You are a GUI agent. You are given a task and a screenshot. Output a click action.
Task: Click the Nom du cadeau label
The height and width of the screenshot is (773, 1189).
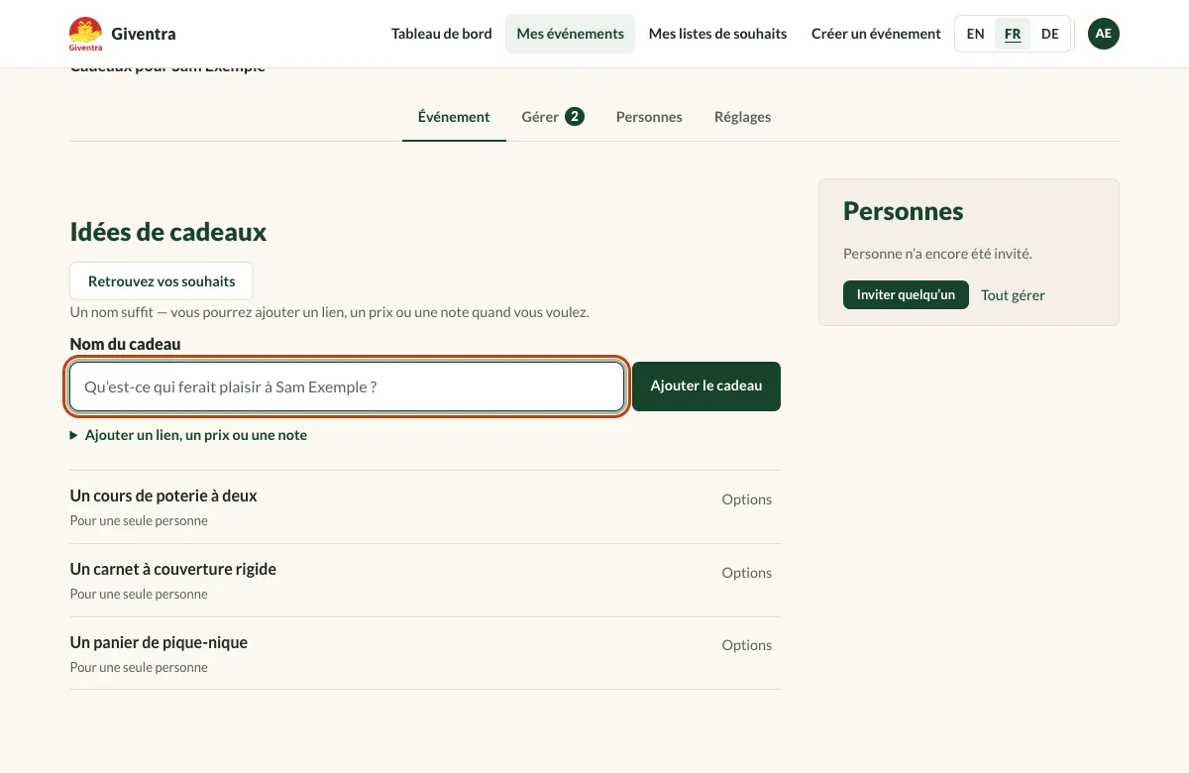tap(125, 344)
